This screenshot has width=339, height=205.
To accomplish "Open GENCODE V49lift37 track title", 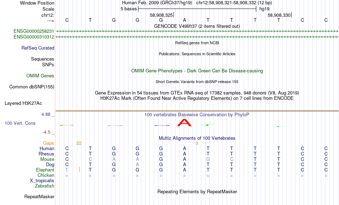I will pos(197,26).
